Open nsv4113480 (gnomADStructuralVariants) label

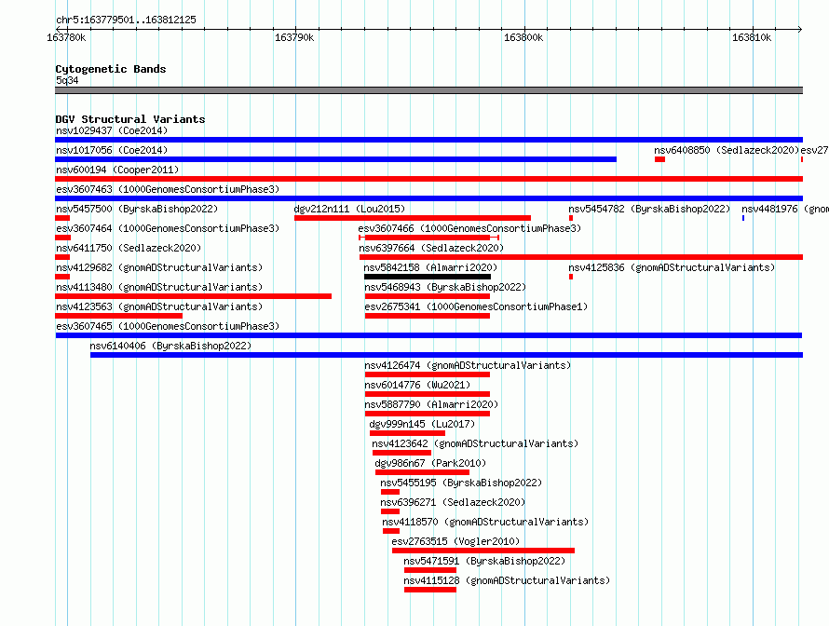(159, 287)
